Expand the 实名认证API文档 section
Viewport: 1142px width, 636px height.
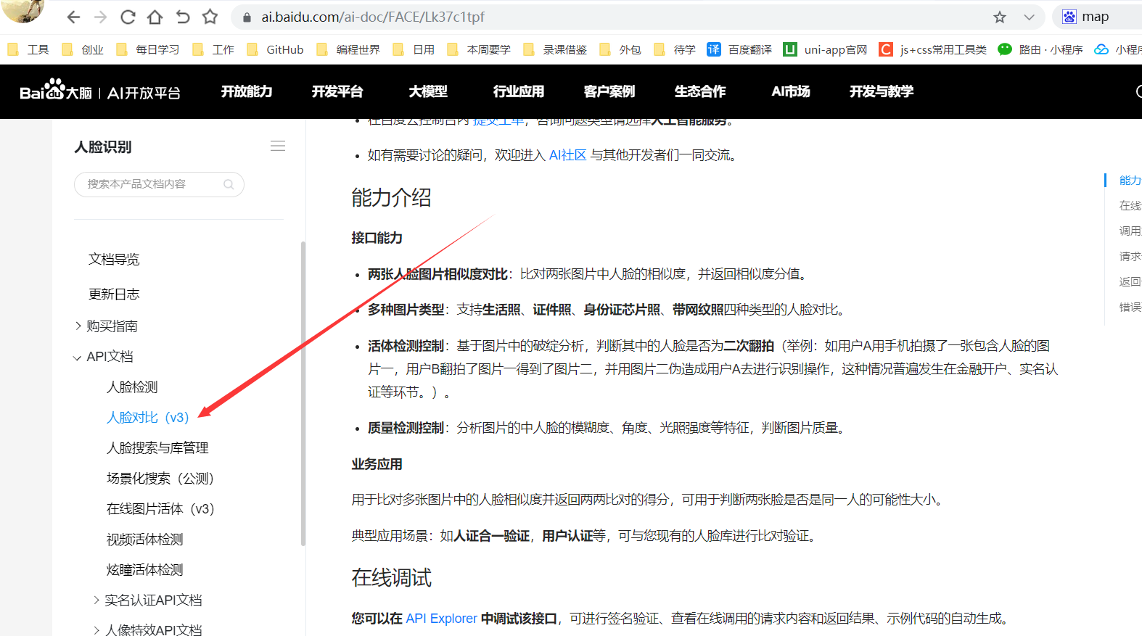tap(148, 600)
